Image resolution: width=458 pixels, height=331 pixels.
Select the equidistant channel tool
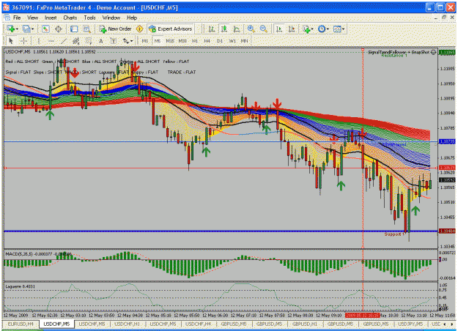(76, 41)
